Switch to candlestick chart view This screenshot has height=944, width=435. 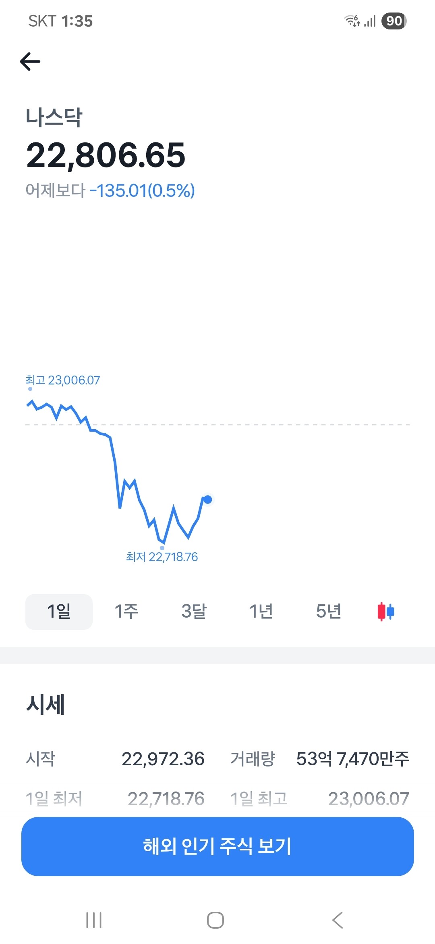[x=385, y=611]
